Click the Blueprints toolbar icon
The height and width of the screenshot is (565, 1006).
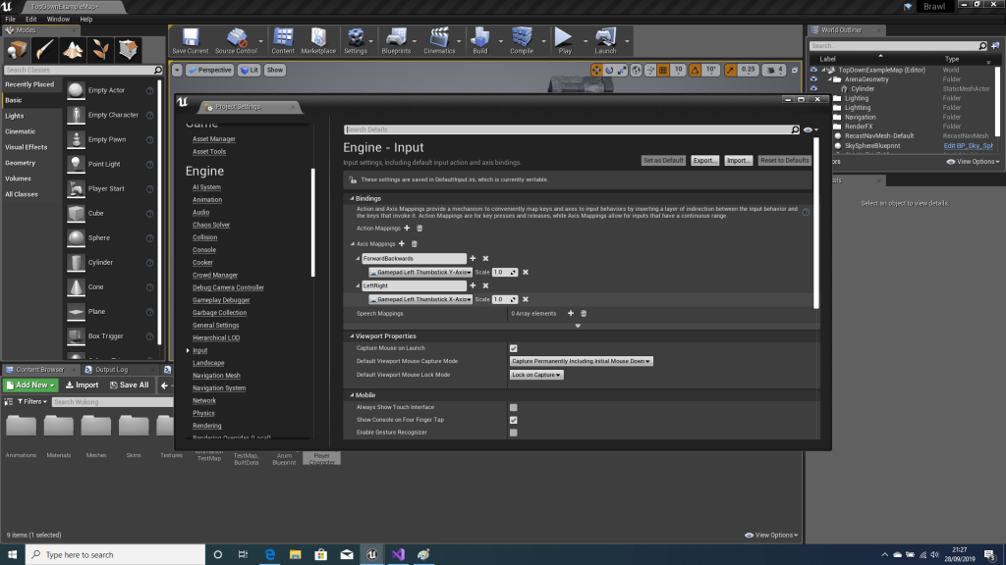pyautogui.click(x=396, y=40)
